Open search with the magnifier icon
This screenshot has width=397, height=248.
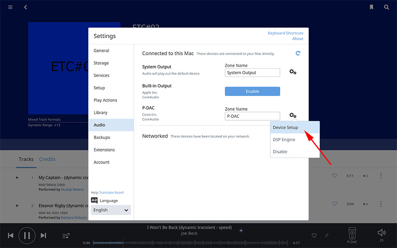tap(386, 7)
